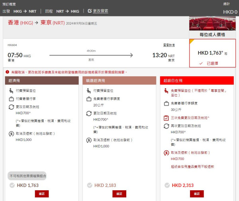This screenshot has width=239, height=201.
Task: Click refund dollar icon in 經濟飛 column
Action: [x=11, y=134]
